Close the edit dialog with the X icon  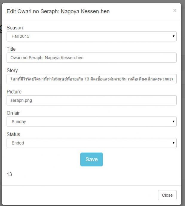click(175, 10)
